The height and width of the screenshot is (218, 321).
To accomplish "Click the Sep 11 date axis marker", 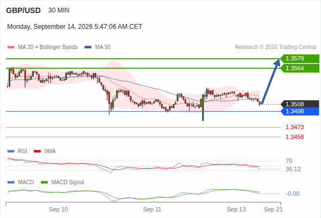I will click(152, 210).
